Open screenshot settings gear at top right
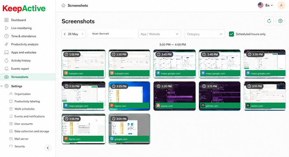Image resolution: width=289 pixels, height=157 pixels. [x=280, y=21]
